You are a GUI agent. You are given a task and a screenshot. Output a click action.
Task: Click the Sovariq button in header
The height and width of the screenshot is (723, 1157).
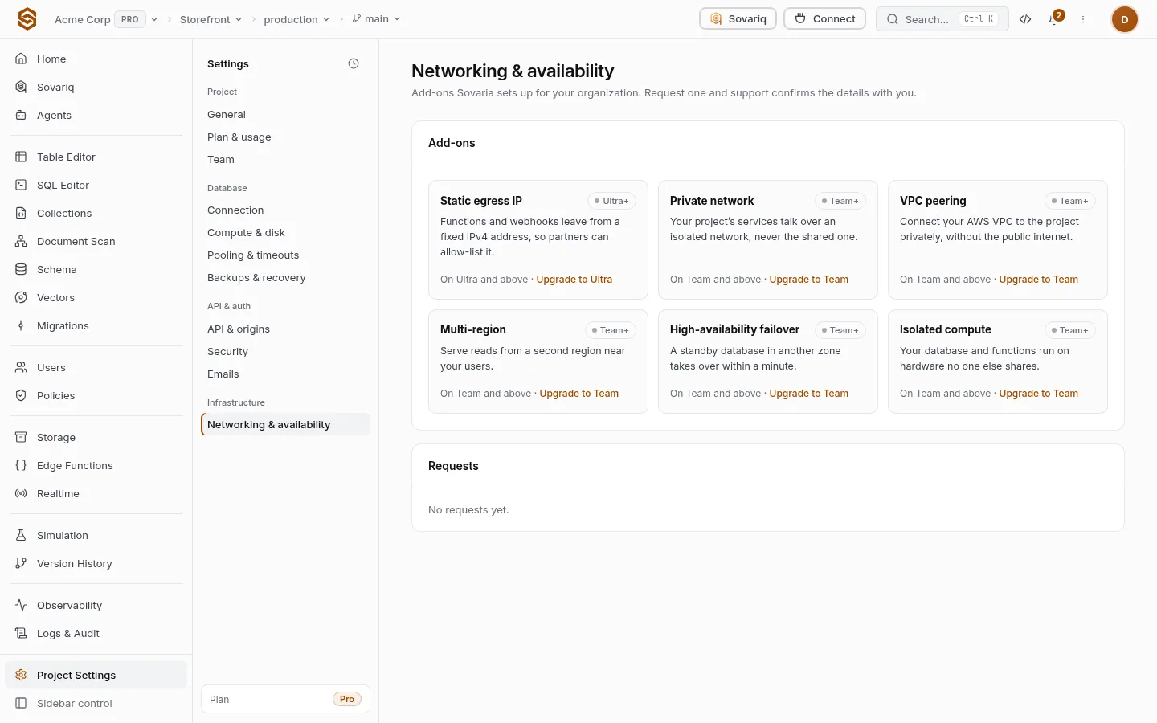738,18
